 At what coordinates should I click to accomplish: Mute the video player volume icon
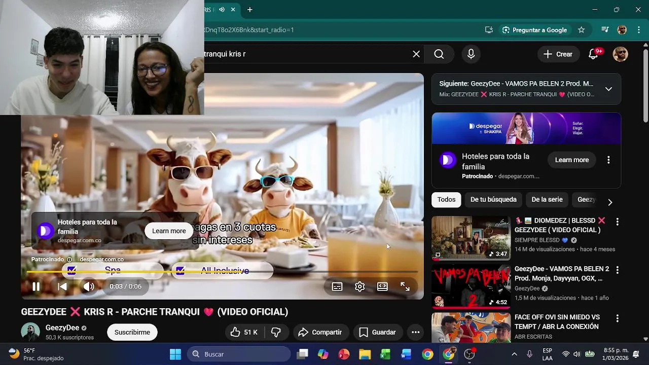(89, 286)
